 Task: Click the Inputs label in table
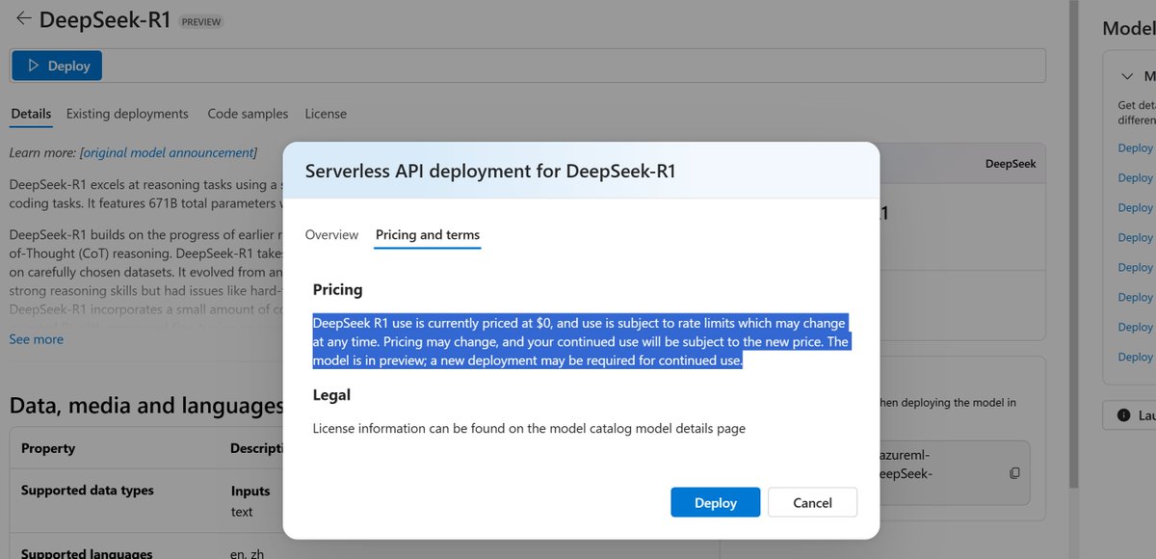tap(250, 491)
